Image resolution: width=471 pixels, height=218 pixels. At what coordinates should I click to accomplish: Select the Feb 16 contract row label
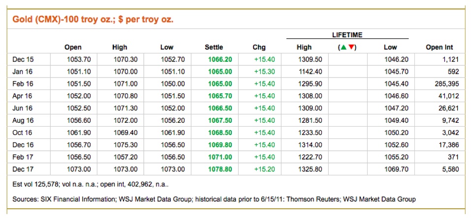[22, 84]
